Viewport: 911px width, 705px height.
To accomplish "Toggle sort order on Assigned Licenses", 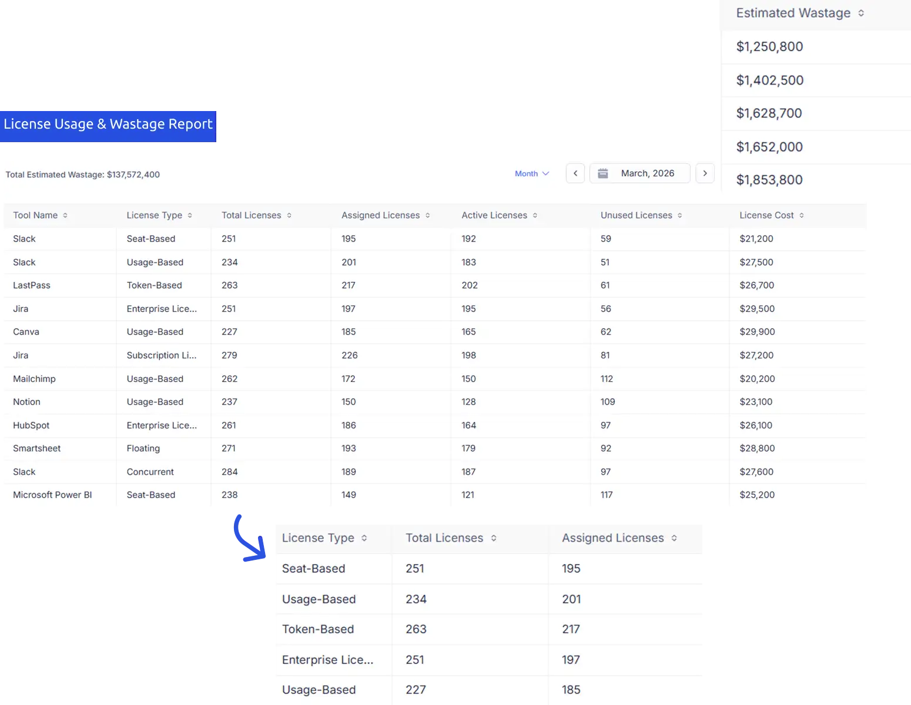I will (427, 215).
